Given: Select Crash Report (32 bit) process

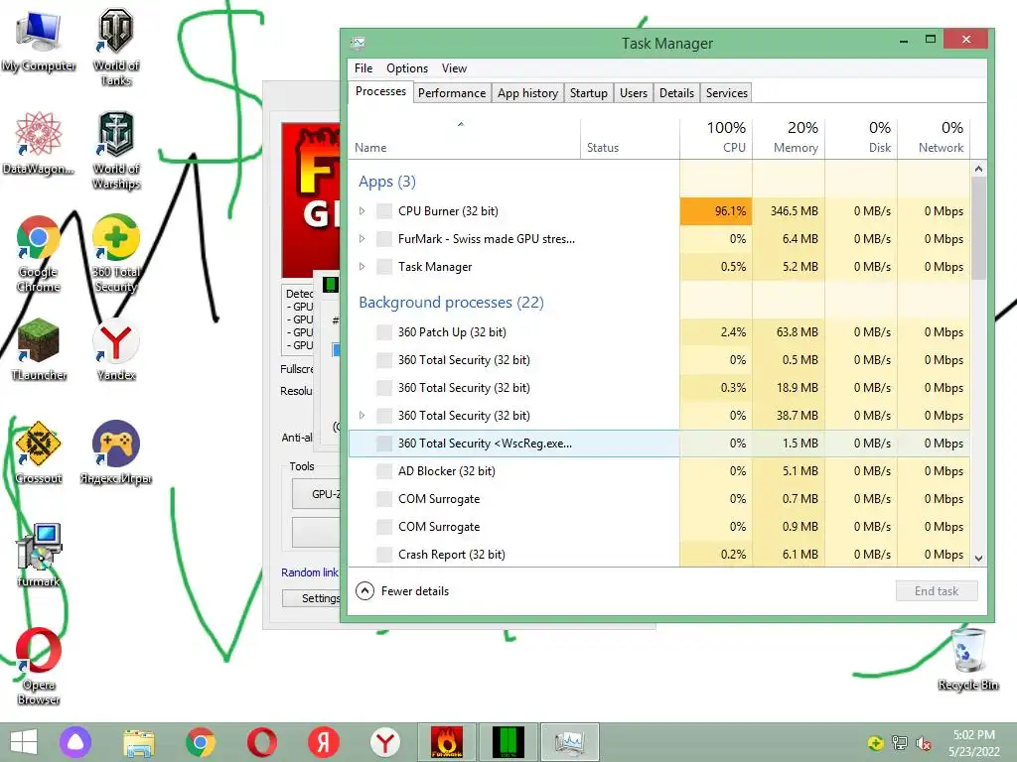Looking at the screenshot, I should click(x=659, y=555).
